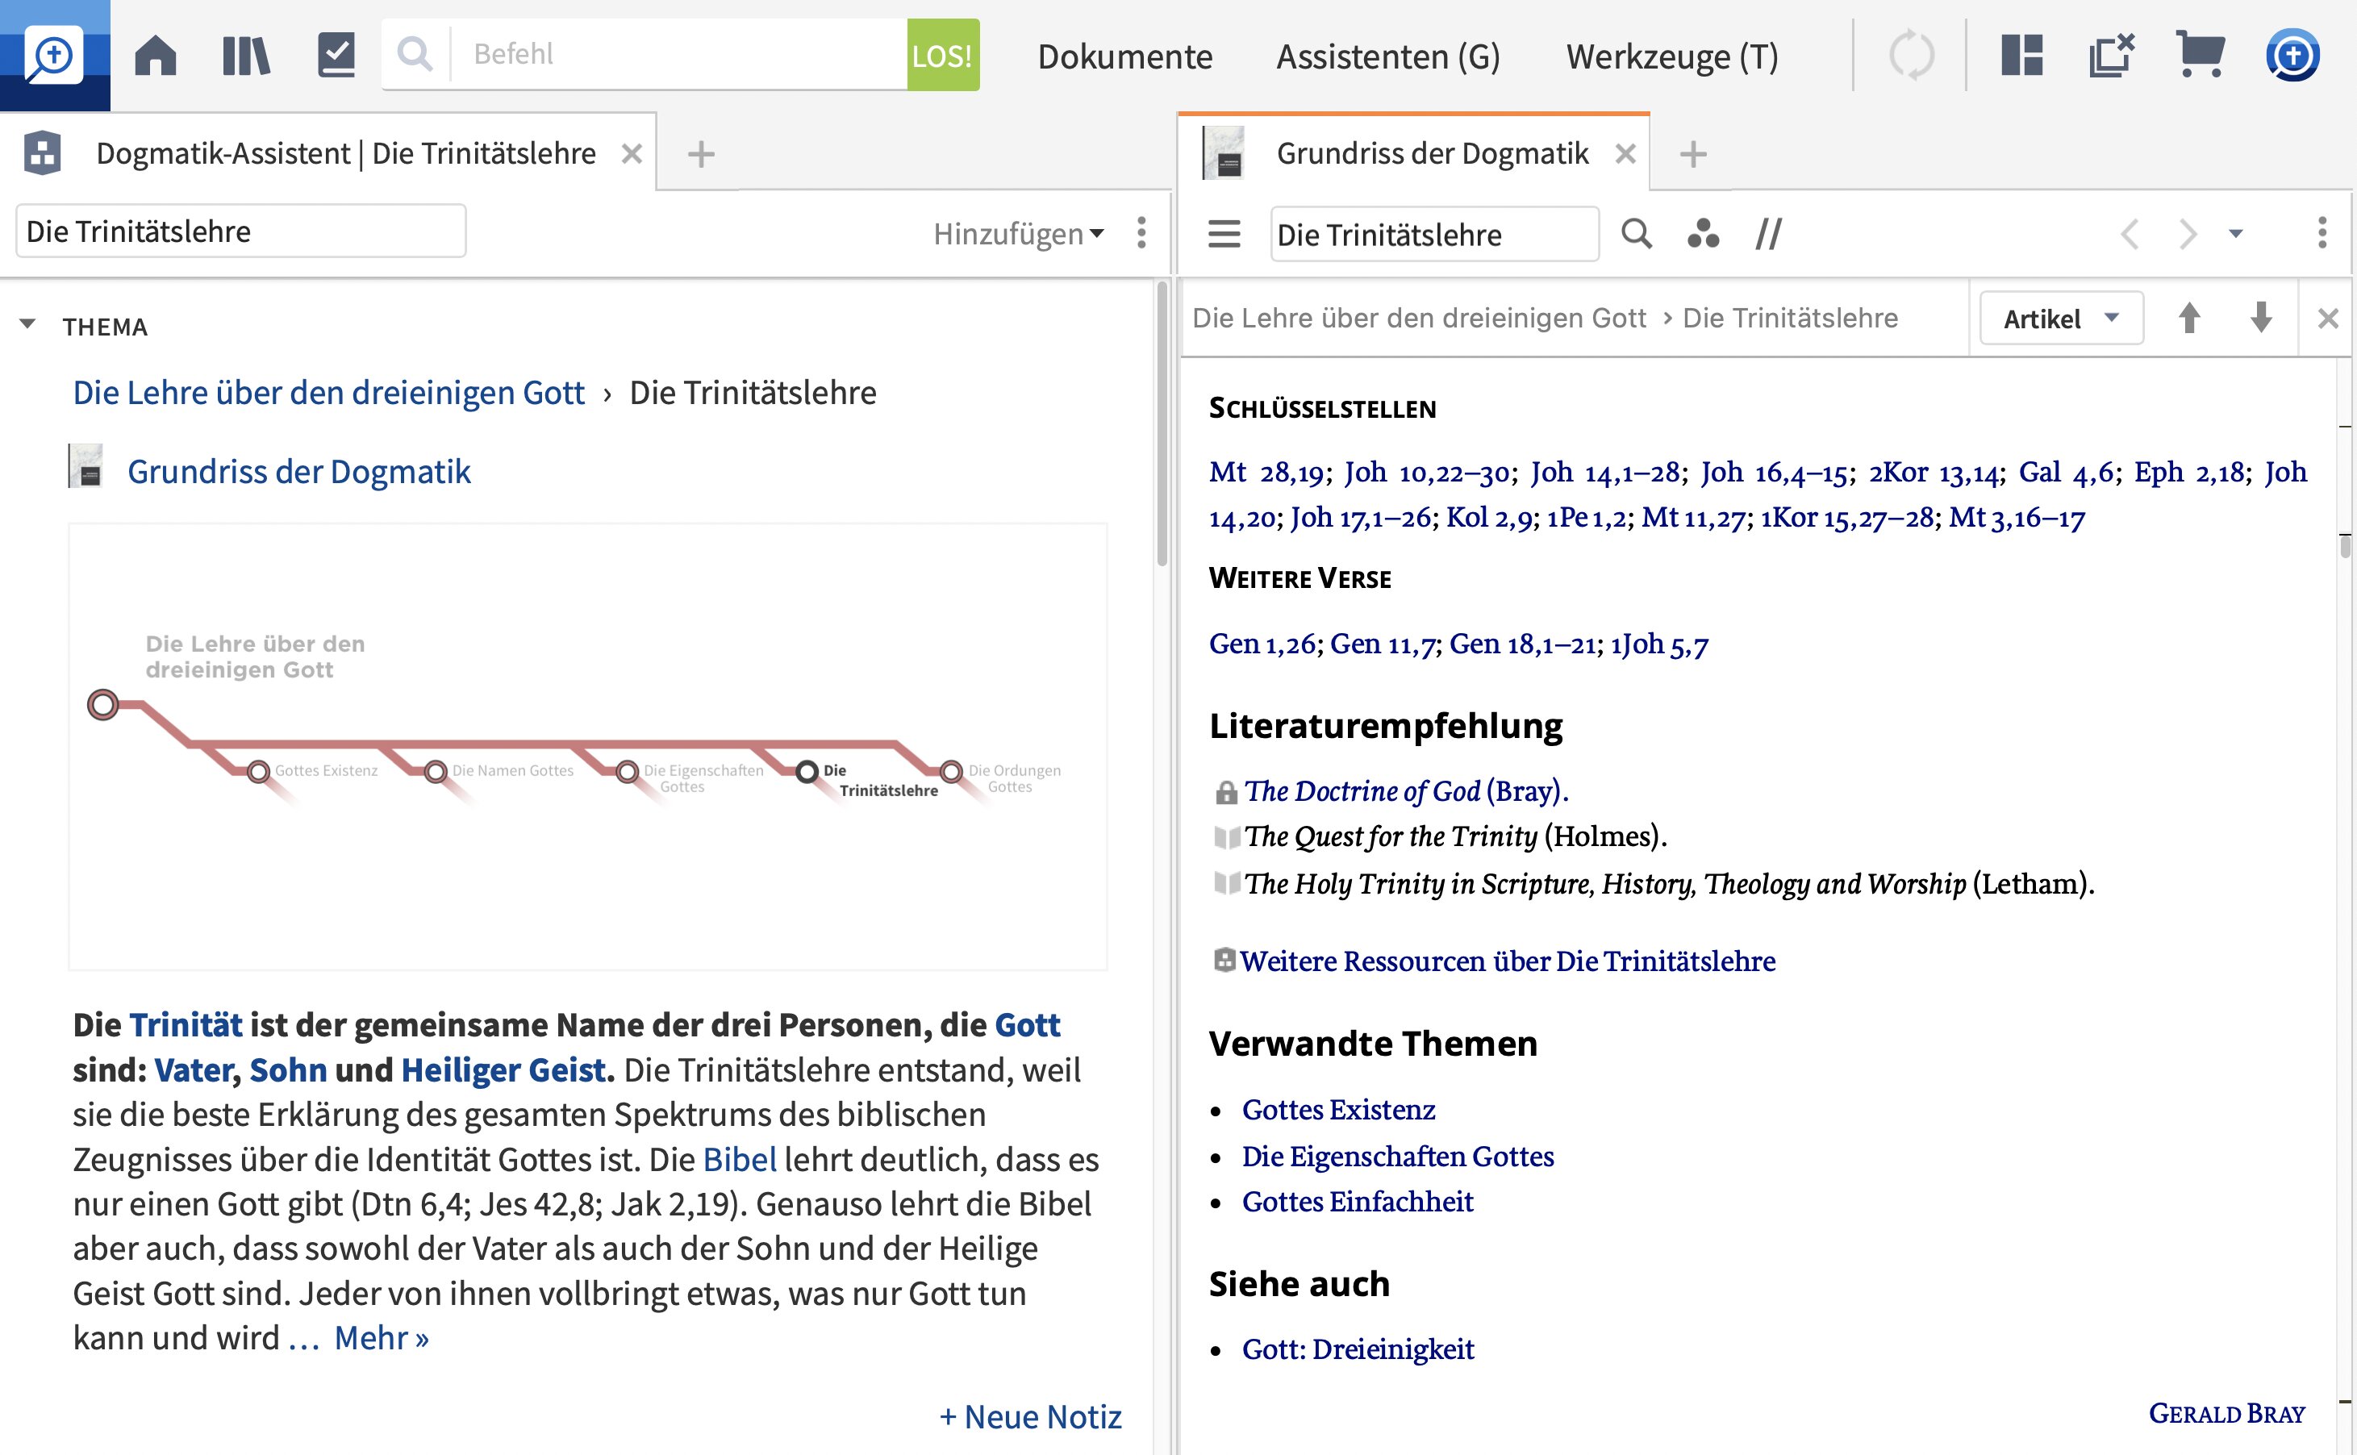Select Die Eigenschaften Gottes diagram node
The width and height of the screenshot is (2357, 1455).
point(628,772)
